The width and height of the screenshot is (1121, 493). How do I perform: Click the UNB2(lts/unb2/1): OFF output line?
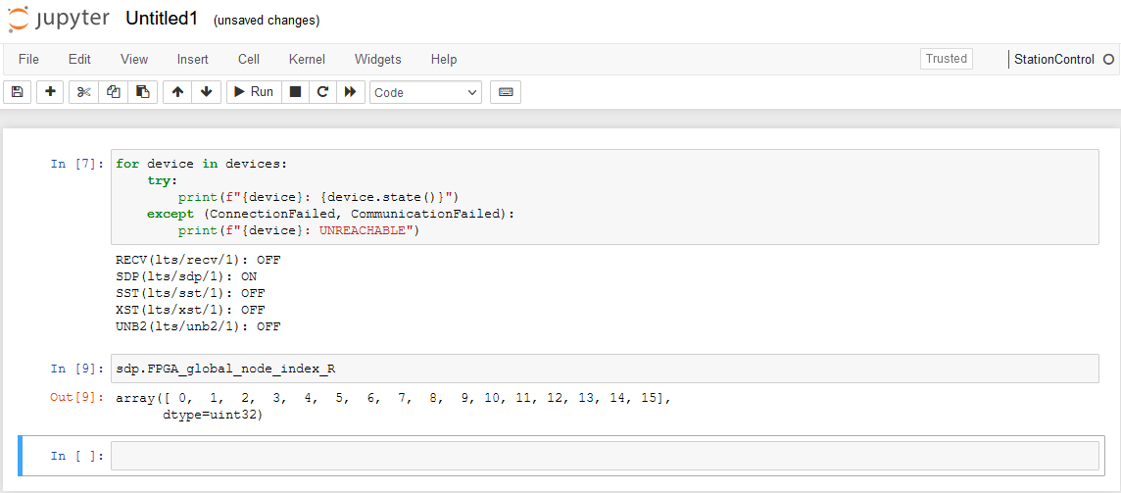(x=198, y=326)
